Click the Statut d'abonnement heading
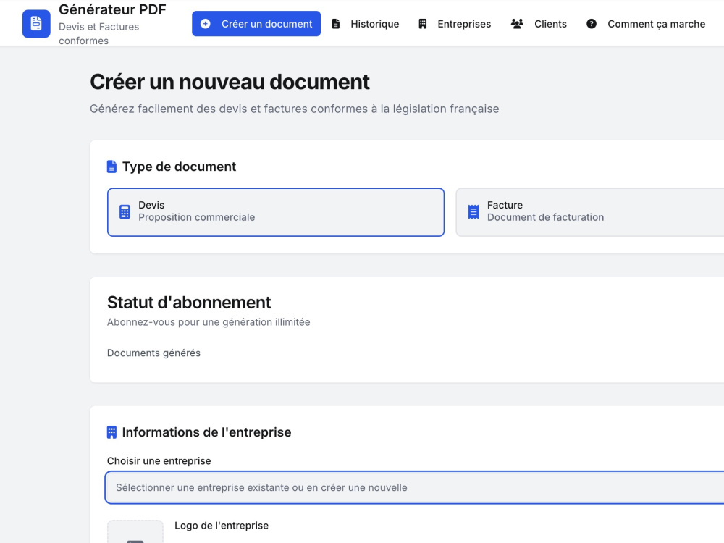The width and height of the screenshot is (724, 543). pos(189,303)
